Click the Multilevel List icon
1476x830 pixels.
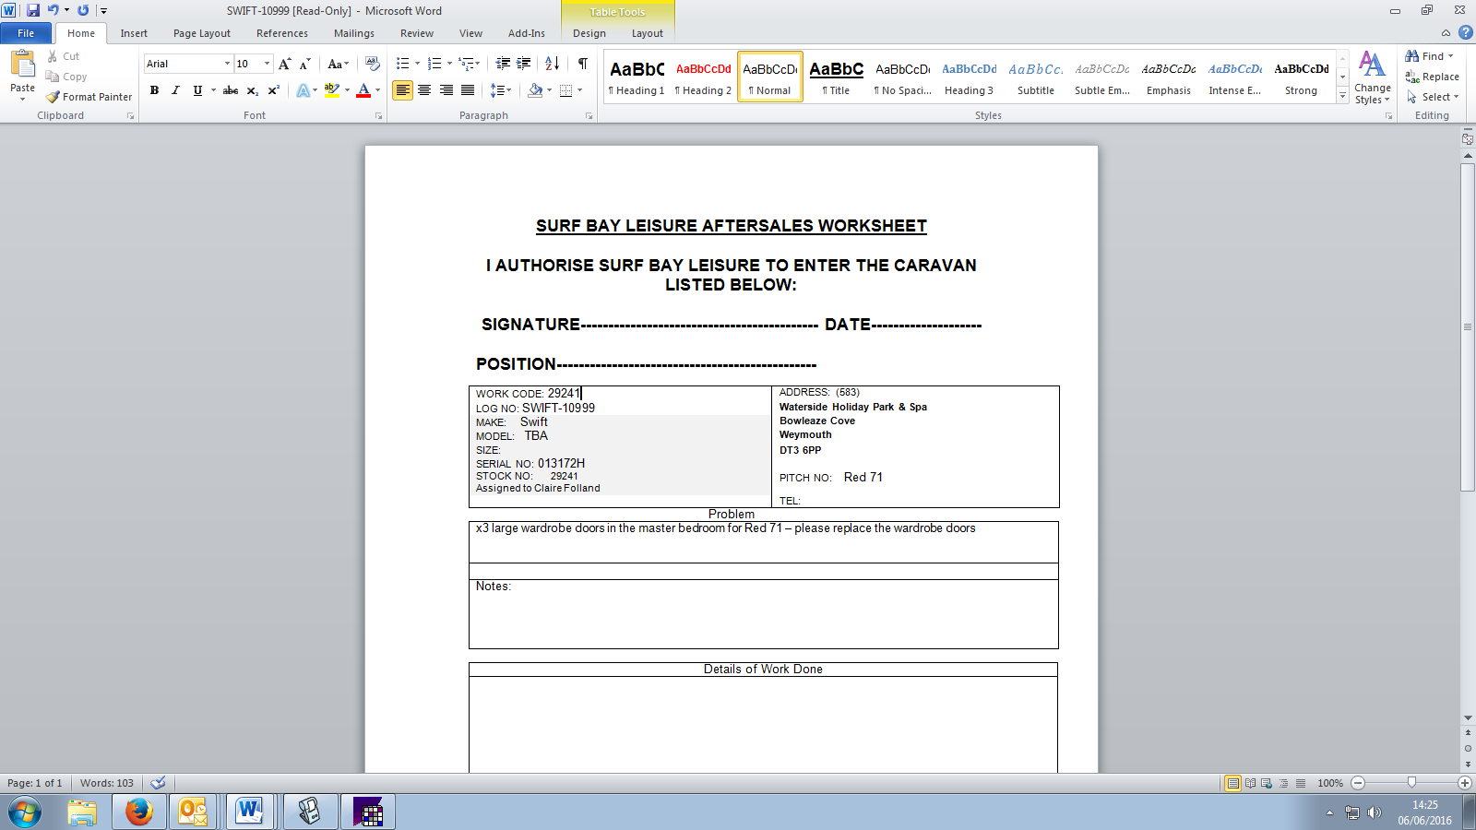467,64
